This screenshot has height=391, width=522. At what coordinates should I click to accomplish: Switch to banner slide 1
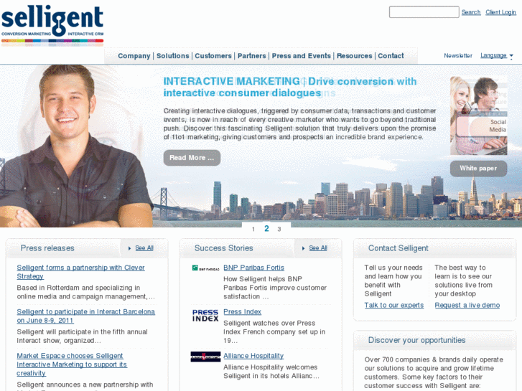(x=253, y=230)
